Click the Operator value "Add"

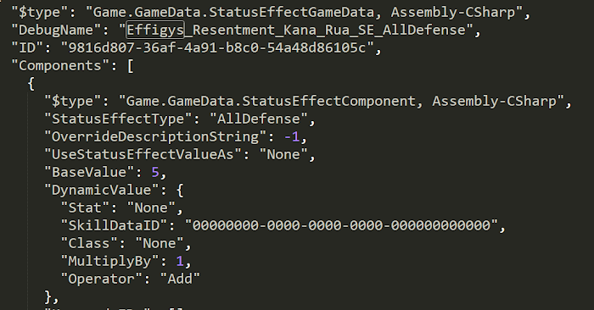[180, 279]
